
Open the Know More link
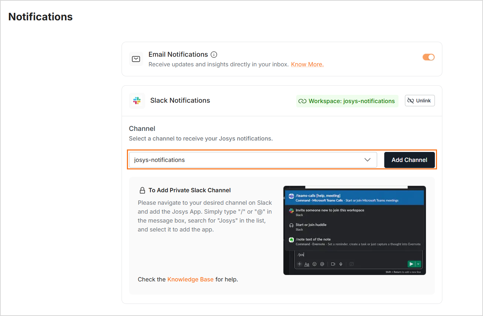point(307,65)
